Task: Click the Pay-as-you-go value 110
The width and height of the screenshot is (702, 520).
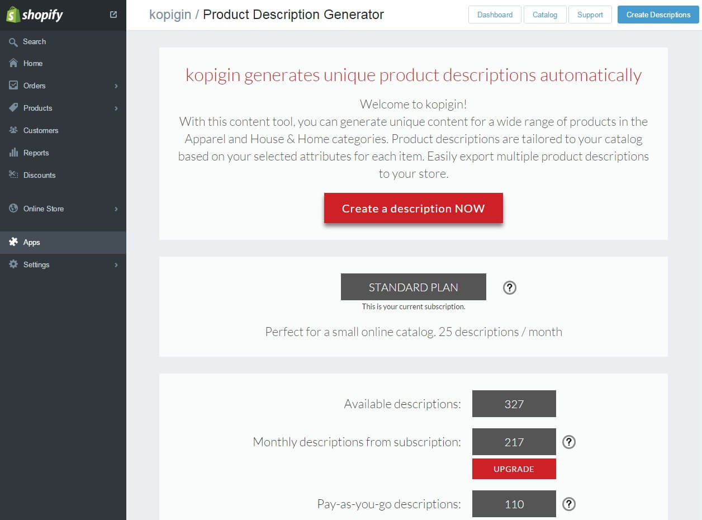Action: (x=514, y=504)
